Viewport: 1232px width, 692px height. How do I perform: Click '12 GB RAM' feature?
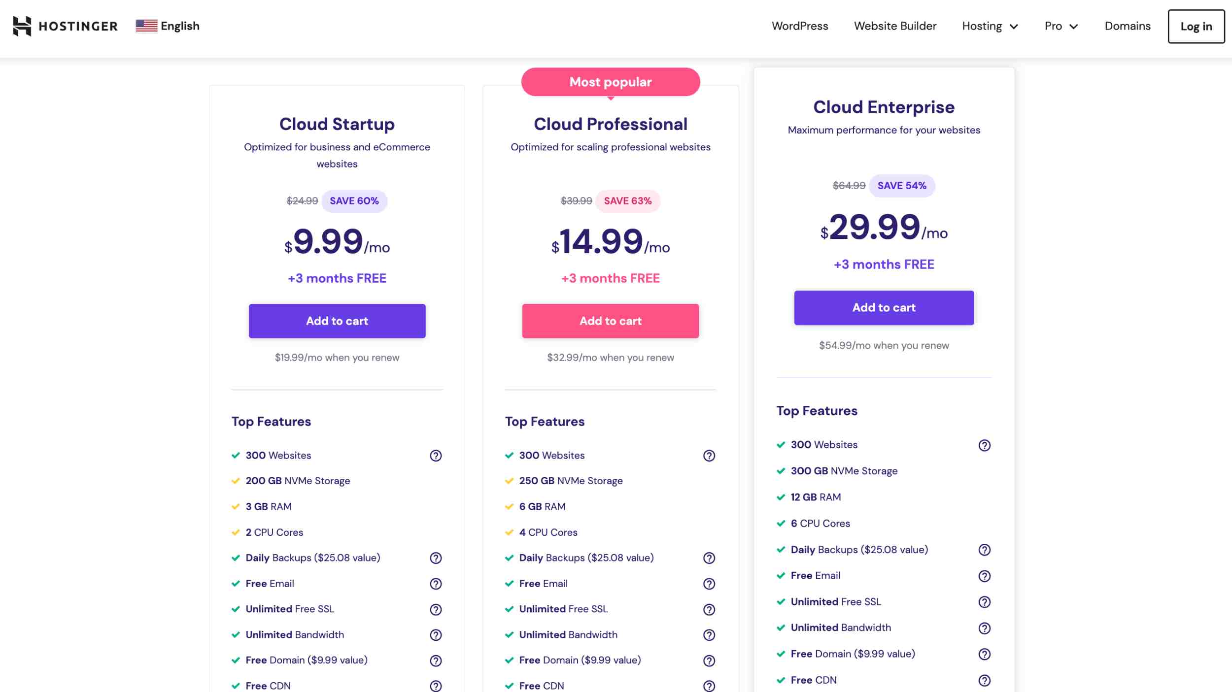(816, 497)
